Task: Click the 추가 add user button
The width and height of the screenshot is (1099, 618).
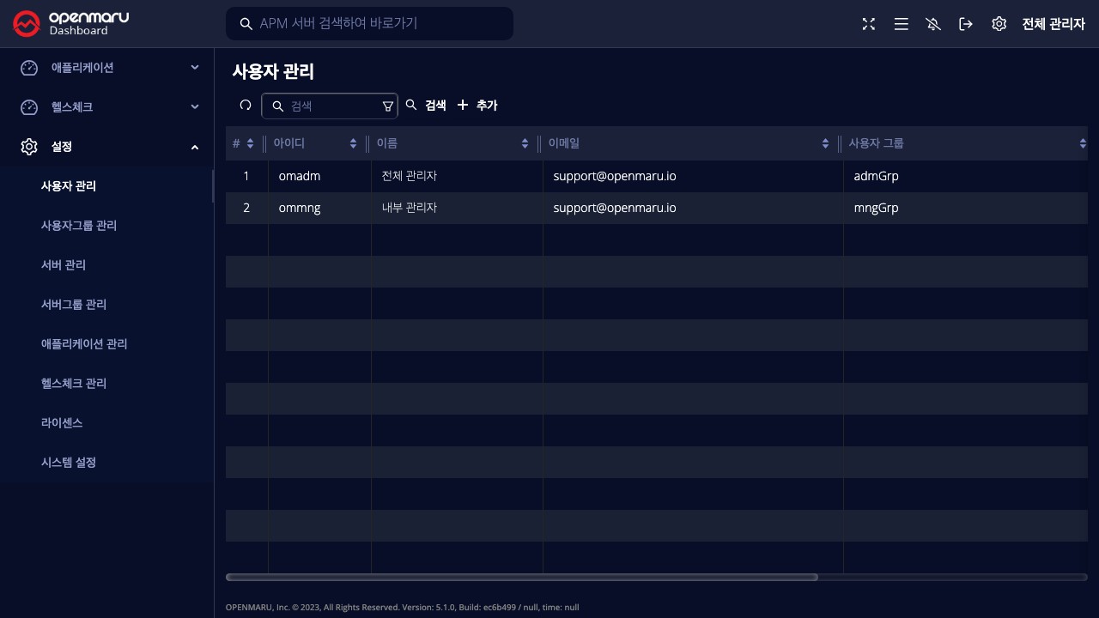Action: (477, 106)
